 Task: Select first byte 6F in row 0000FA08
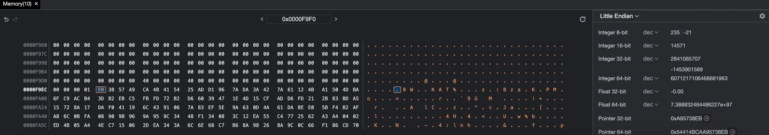point(56,99)
